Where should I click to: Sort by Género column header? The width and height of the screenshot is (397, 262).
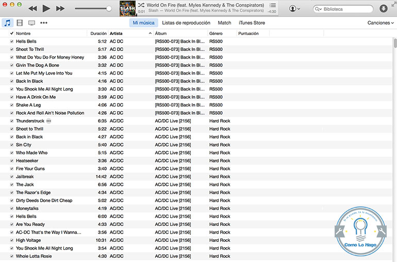[x=216, y=33]
